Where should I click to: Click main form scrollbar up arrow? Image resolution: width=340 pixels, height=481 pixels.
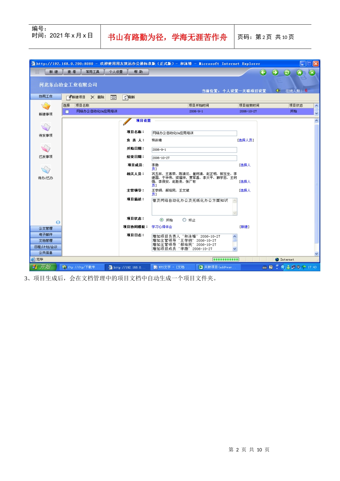pos(316,121)
